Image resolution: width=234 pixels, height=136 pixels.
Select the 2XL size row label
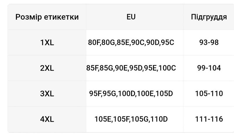[47, 68]
